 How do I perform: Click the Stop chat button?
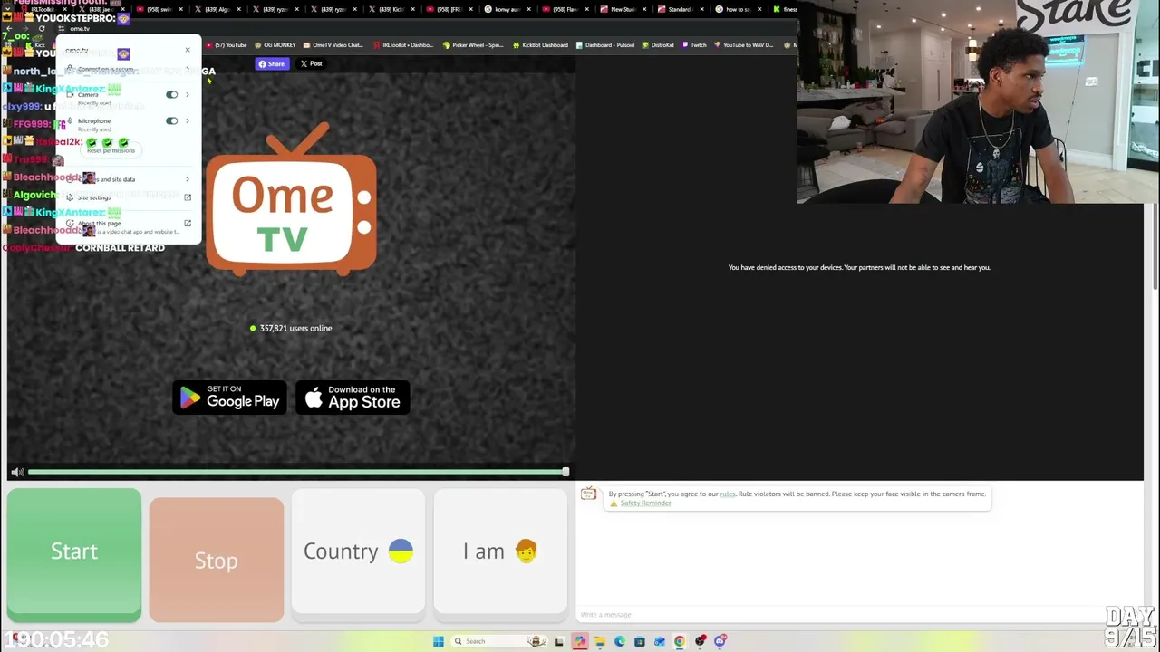pyautogui.click(x=217, y=561)
